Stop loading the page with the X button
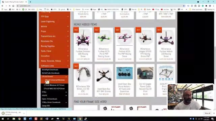The height and width of the screenshot is (121, 216). pos(9,6)
